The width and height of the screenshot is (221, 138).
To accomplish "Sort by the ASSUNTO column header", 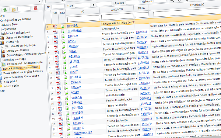I will [x=117, y=10].
